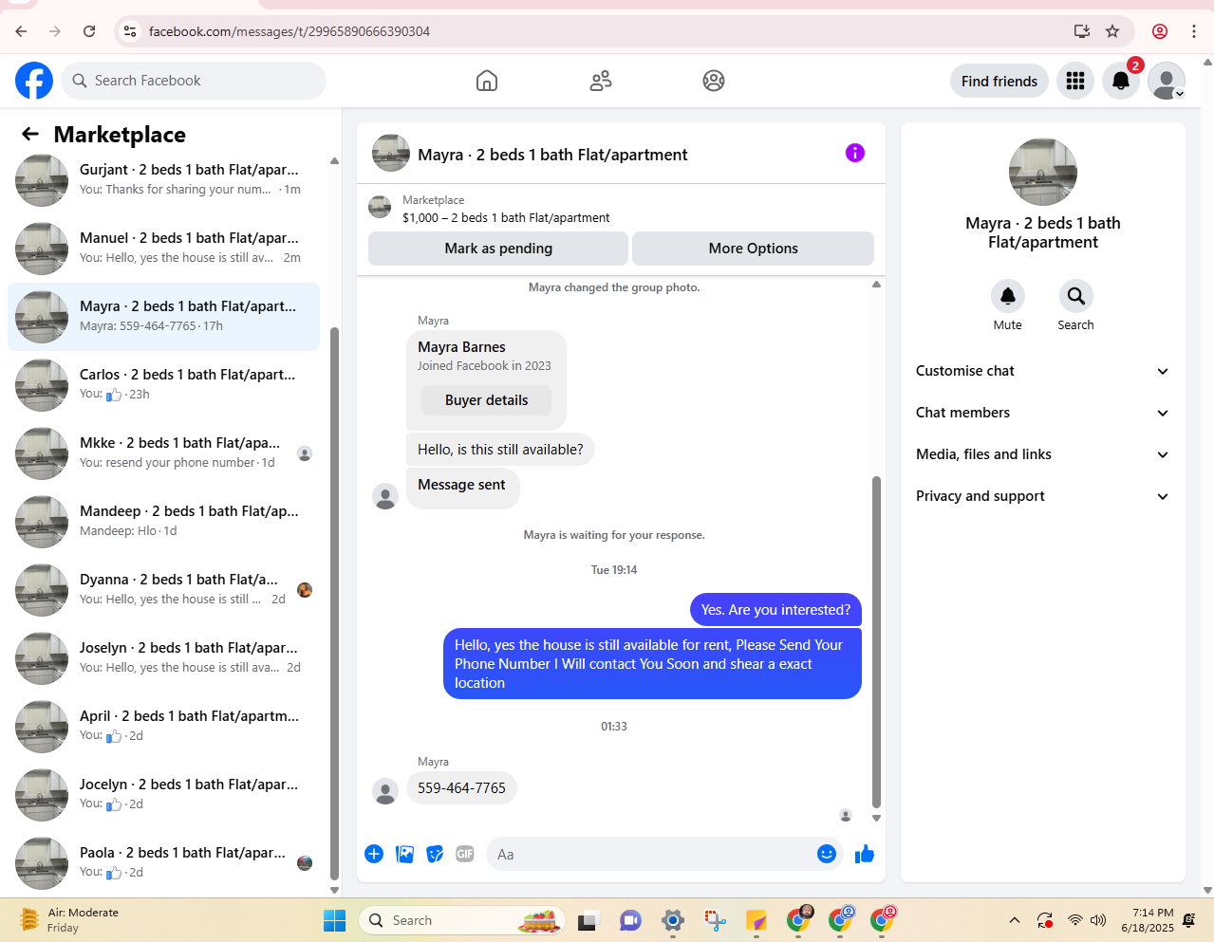Open the $1,000 Marketplace listing link

pyautogui.click(x=506, y=217)
